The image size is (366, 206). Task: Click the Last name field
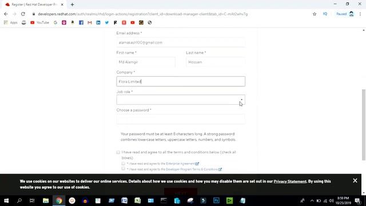pyautogui.click(x=216, y=62)
